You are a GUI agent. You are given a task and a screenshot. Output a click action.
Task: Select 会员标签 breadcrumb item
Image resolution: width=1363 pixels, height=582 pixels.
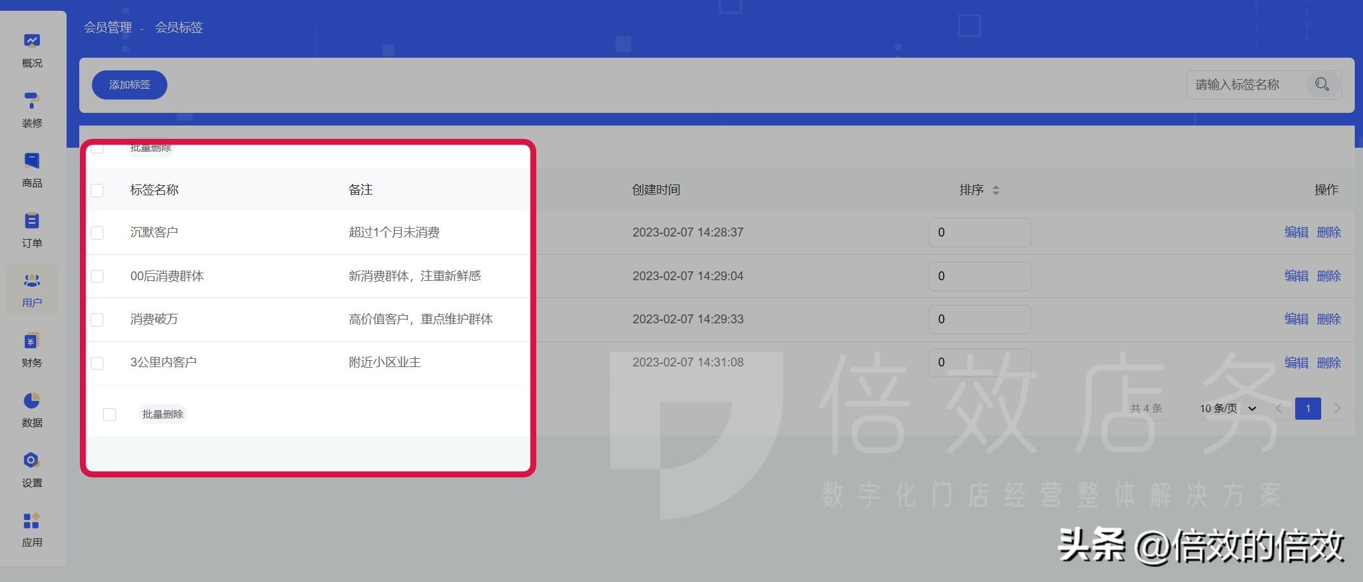tap(179, 27)
